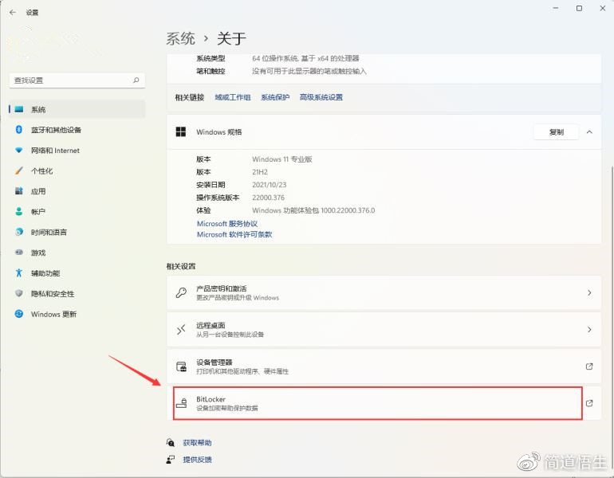Click the Windows 更新 sync icon
This screenshot has width=614, height=478.
tap(19, 314)
